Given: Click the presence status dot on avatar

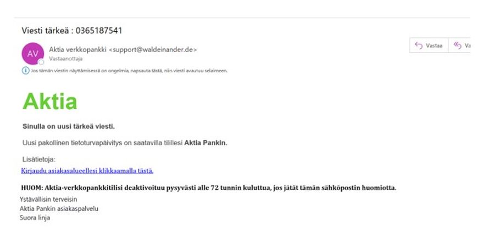Looking at the screenshot, I should 41,62.
